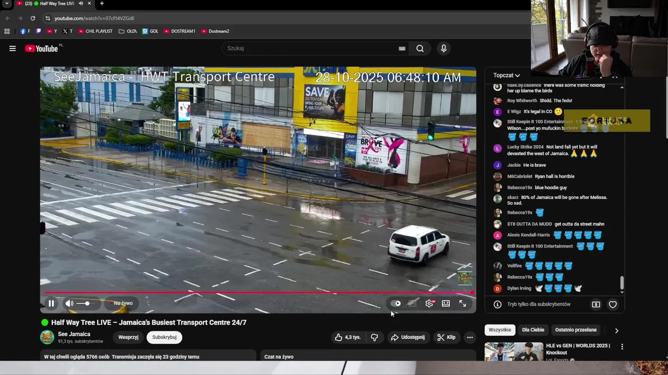View site information icon in address bar
668x375 pixels.
[x=47, y=18]
